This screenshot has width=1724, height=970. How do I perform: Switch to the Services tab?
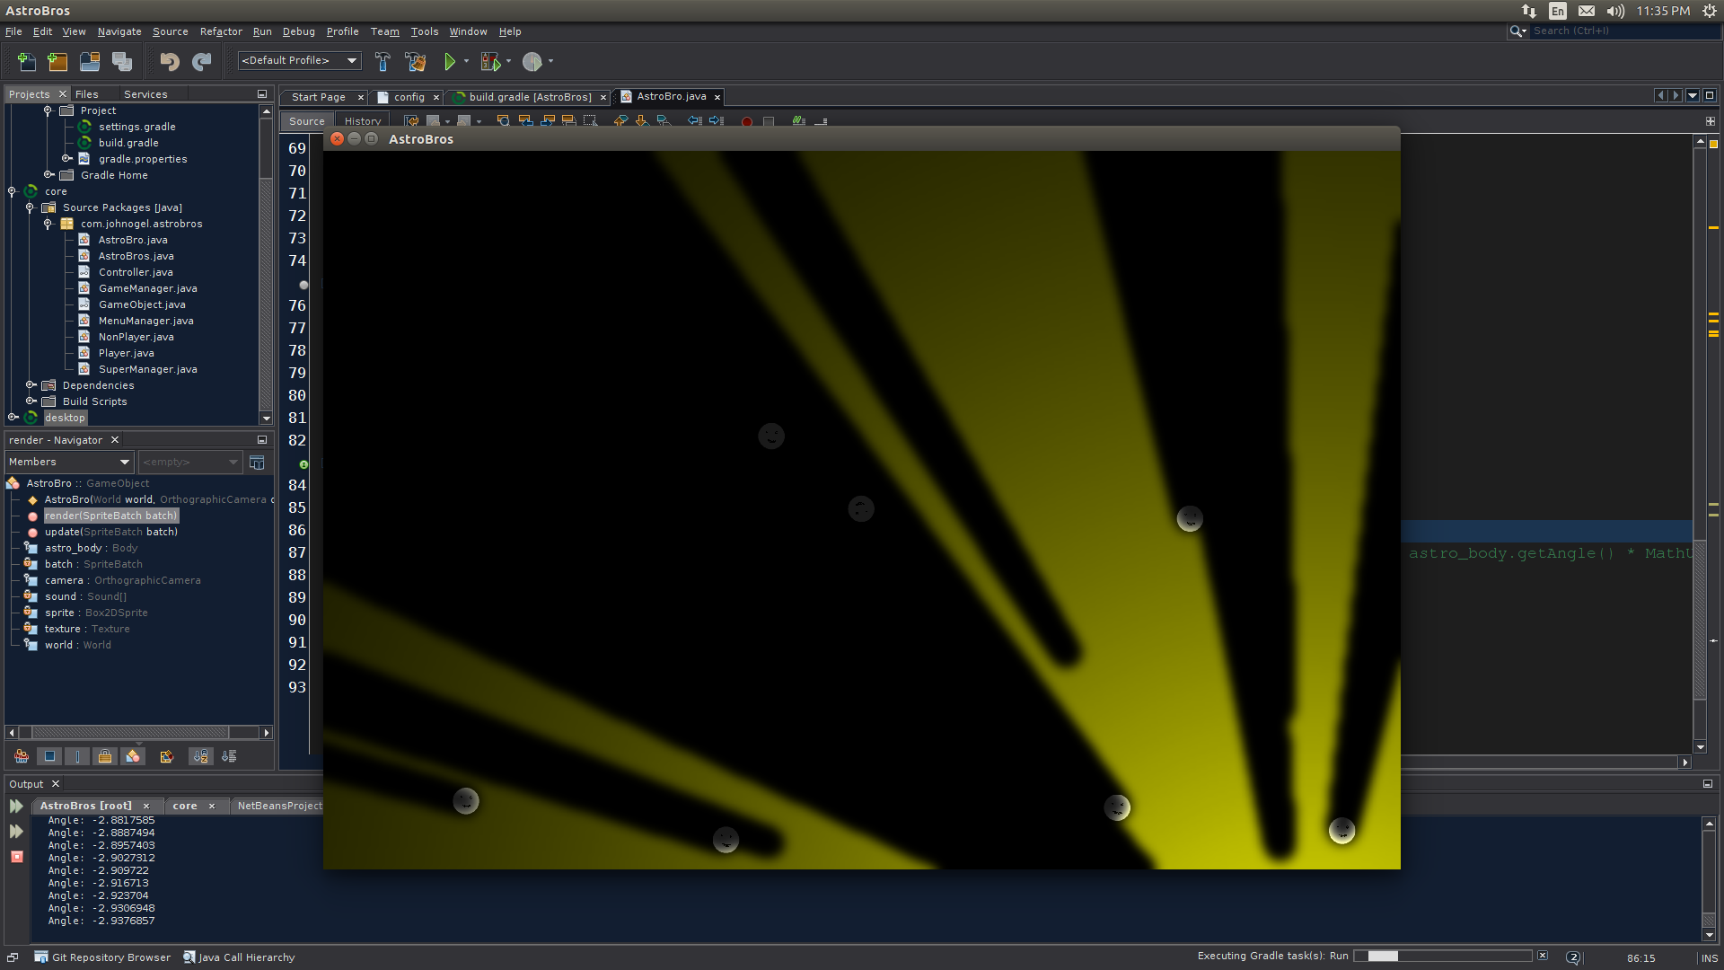145,94
